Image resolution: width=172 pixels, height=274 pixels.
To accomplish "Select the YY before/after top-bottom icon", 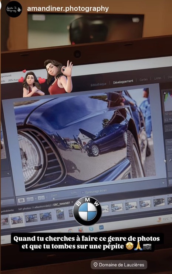I will 41,198.
